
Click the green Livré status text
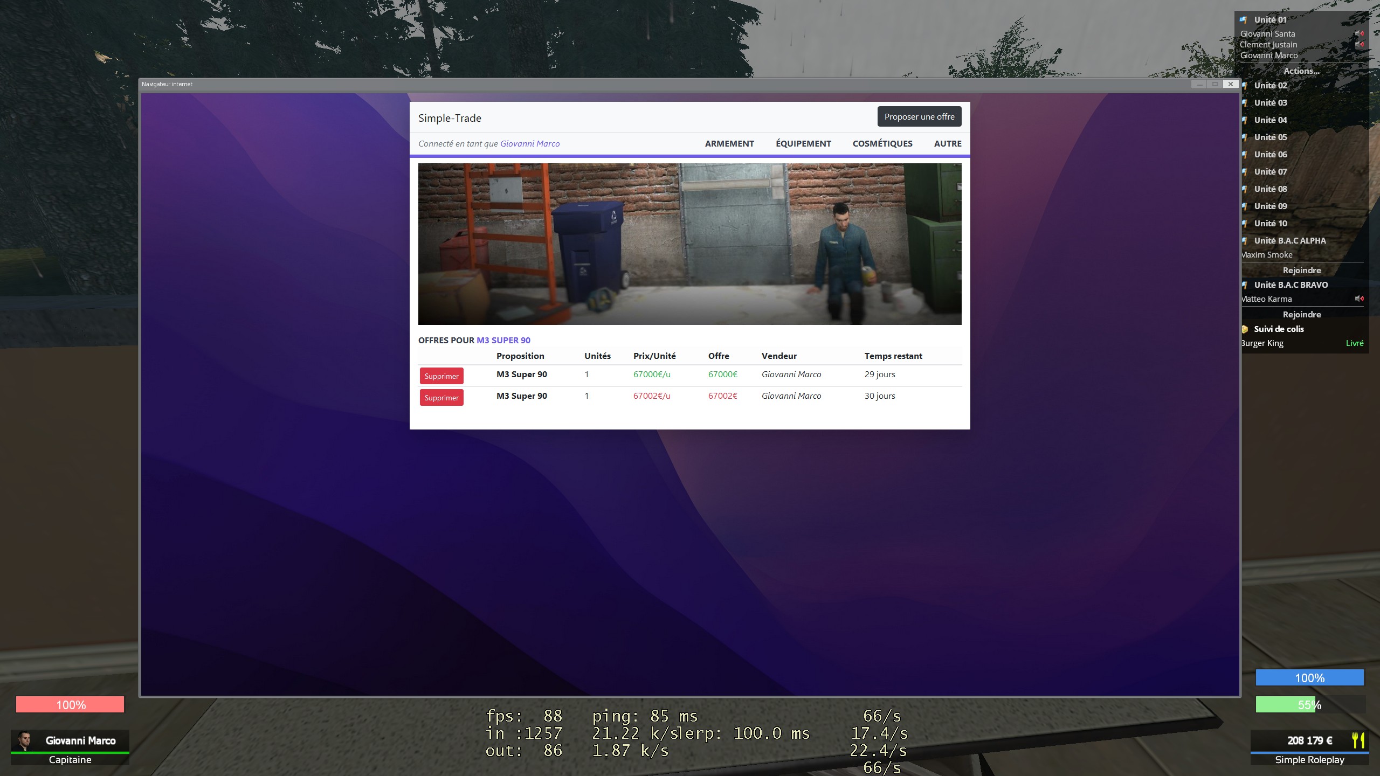(1354, 343)
